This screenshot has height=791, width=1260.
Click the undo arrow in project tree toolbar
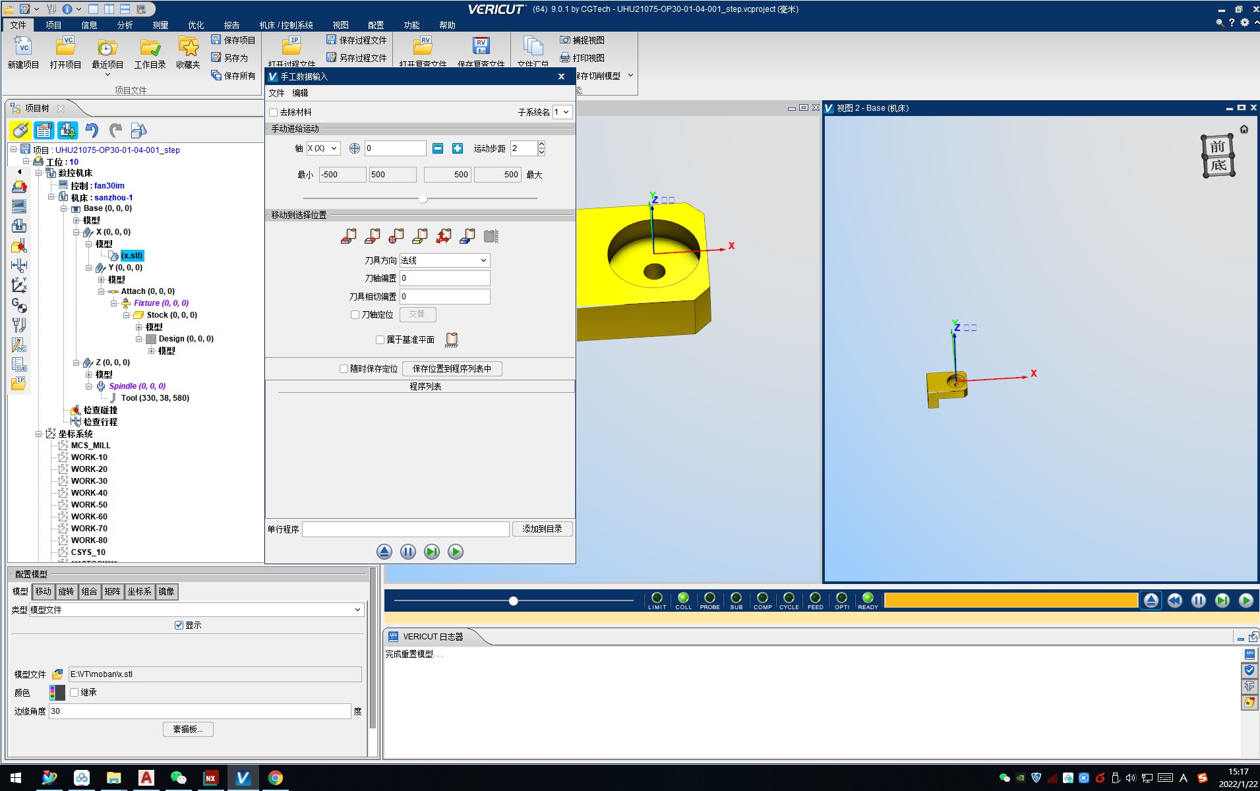point(92,131)
